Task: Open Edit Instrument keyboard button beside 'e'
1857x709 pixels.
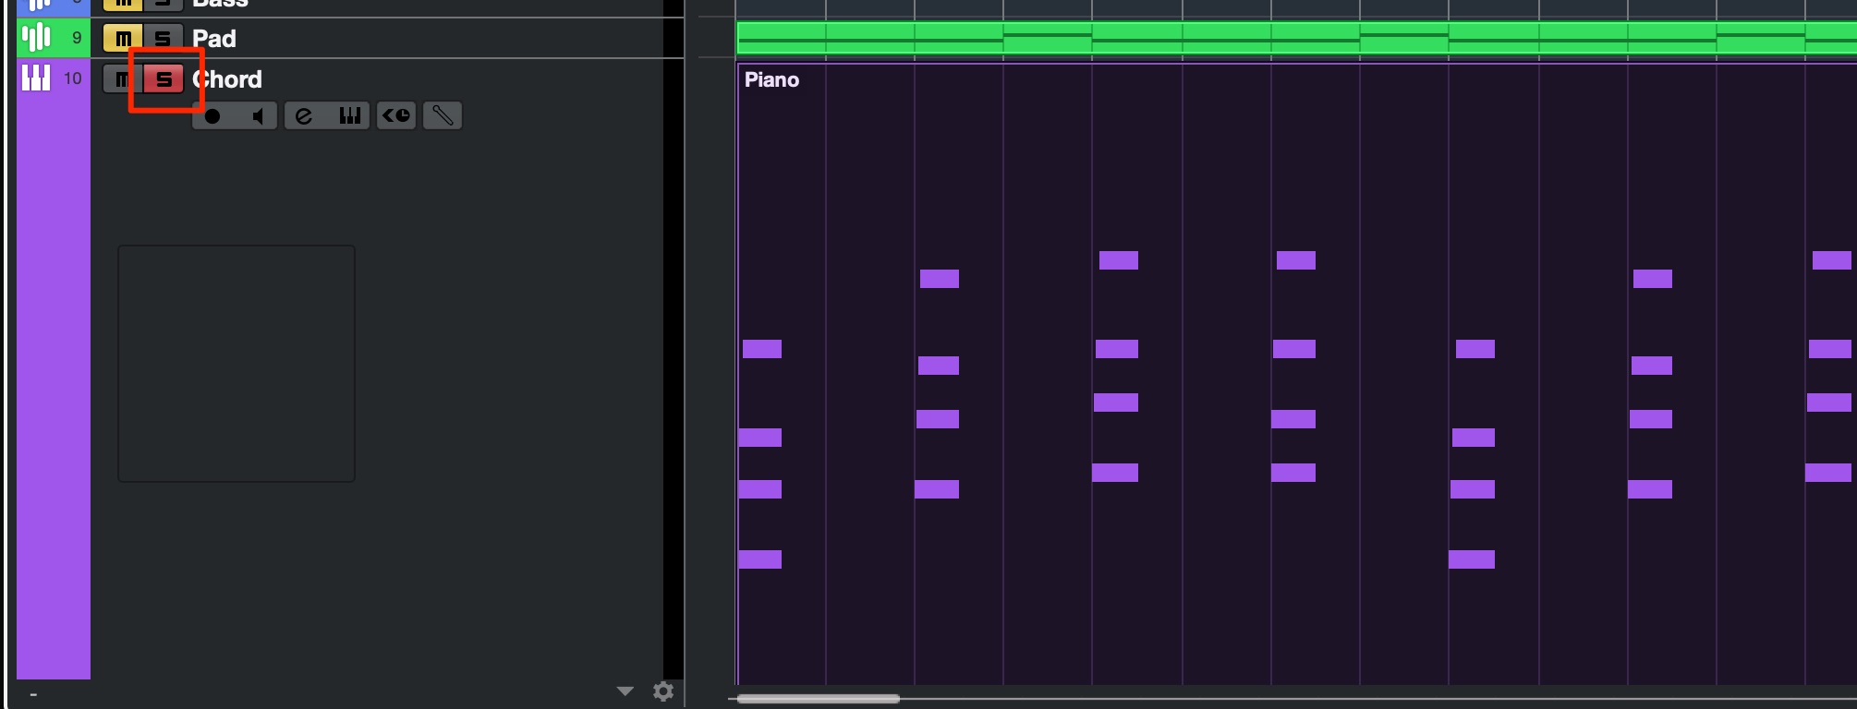Action: [x=349, y=115]
